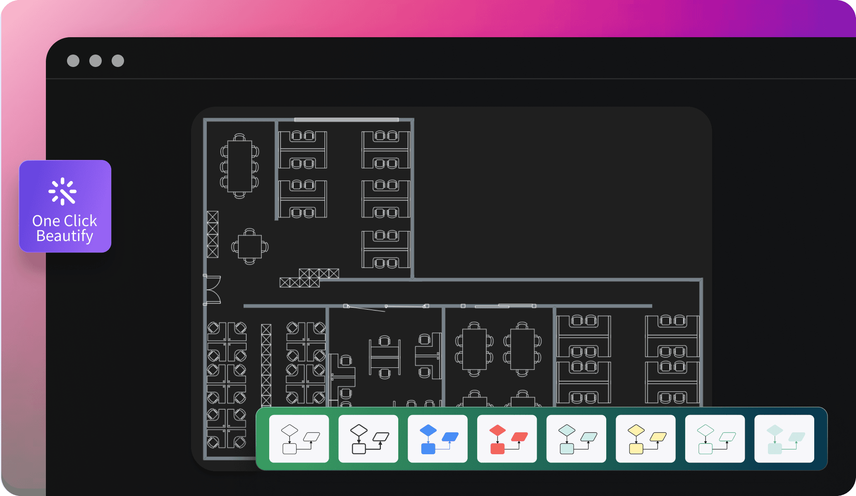The width and height of the screenshot is (856, 496).
Task: Choose the pale teal flowchart theme
Action: pos(576,438)
